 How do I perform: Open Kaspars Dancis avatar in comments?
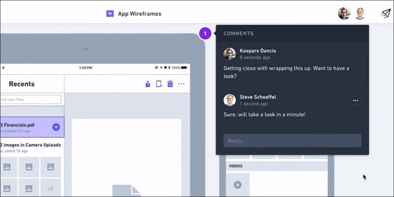[x=230, y=54]
